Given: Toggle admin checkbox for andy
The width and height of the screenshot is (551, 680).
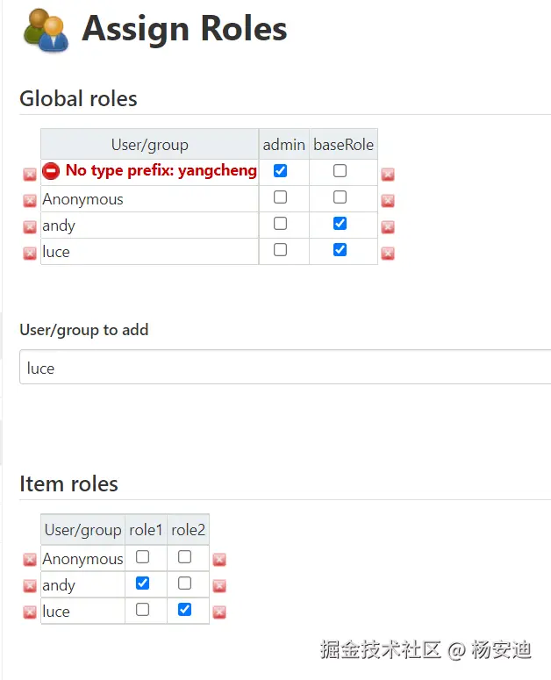Looking at the screenshot, I should pos(281,224).
